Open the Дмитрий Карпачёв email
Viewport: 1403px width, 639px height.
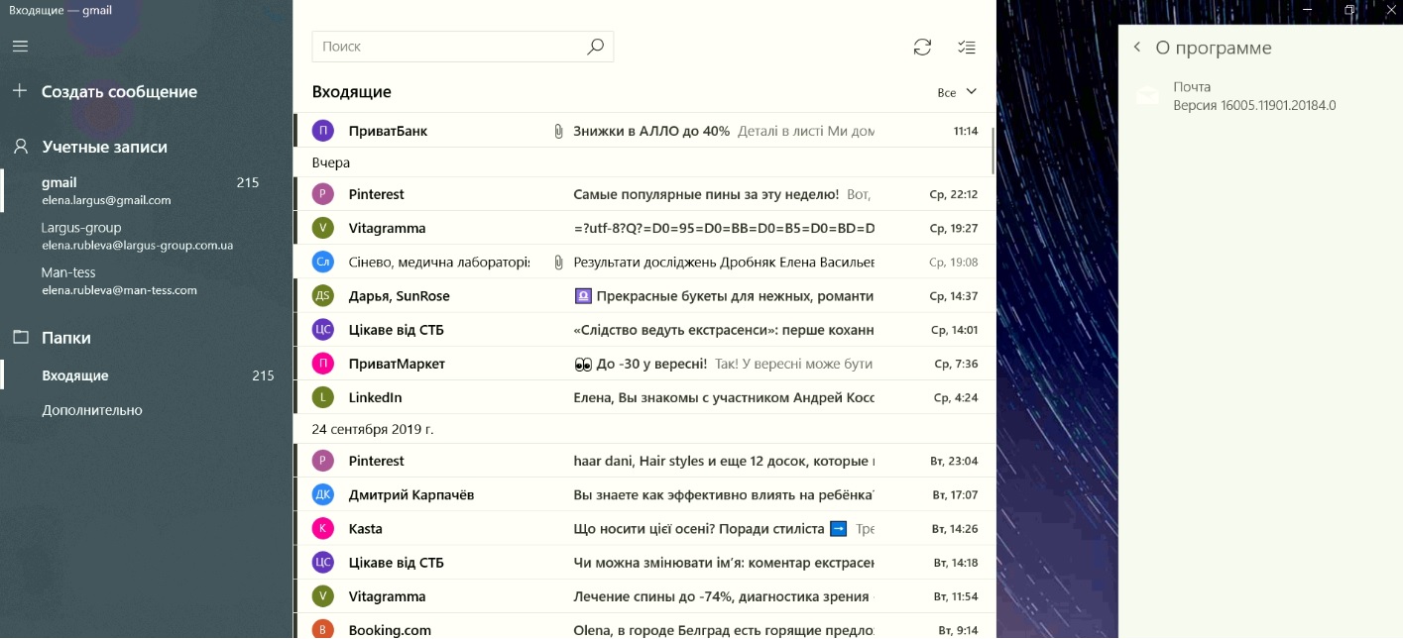point(644,494)
